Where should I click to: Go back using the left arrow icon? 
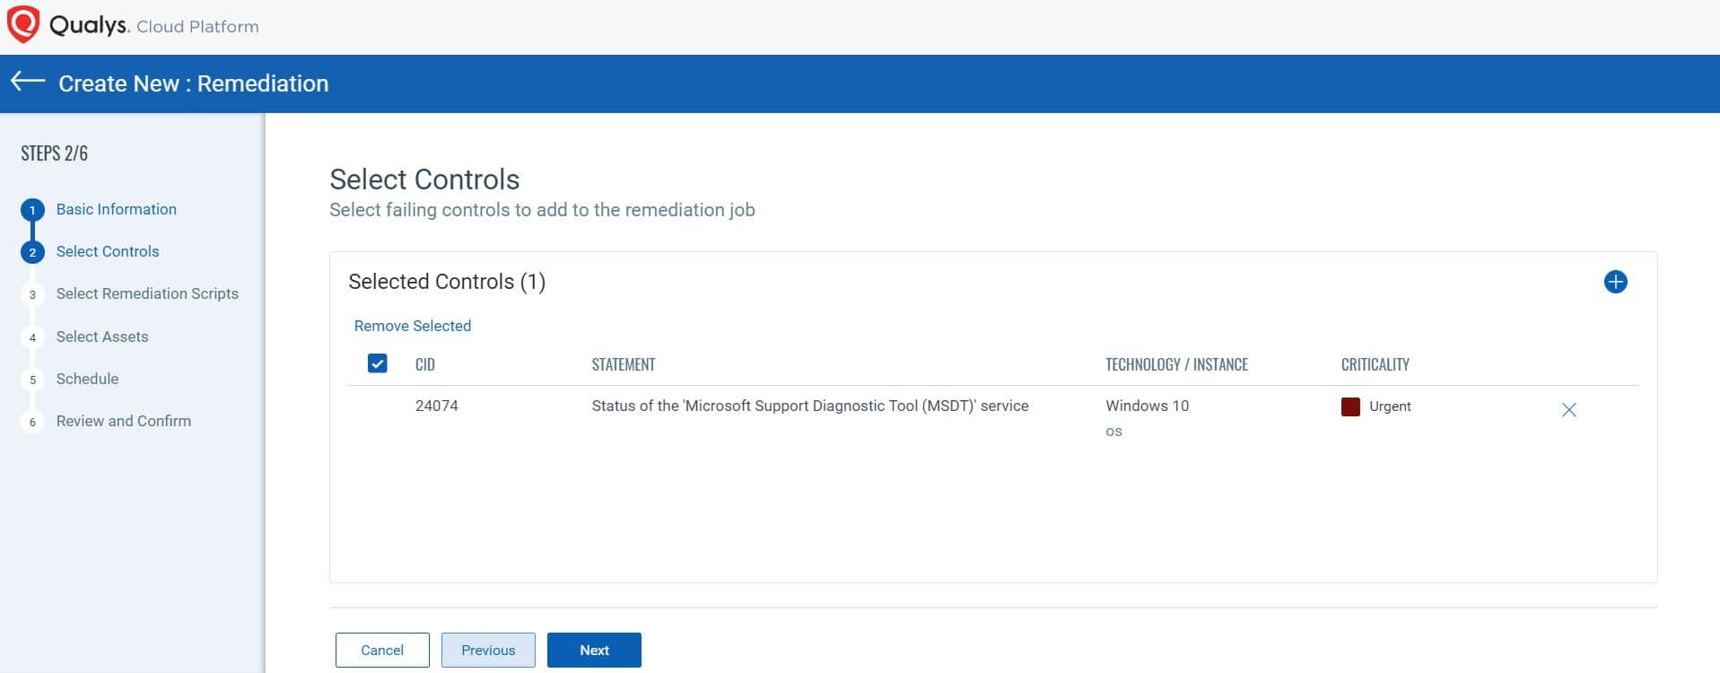[x=28, y=82]
